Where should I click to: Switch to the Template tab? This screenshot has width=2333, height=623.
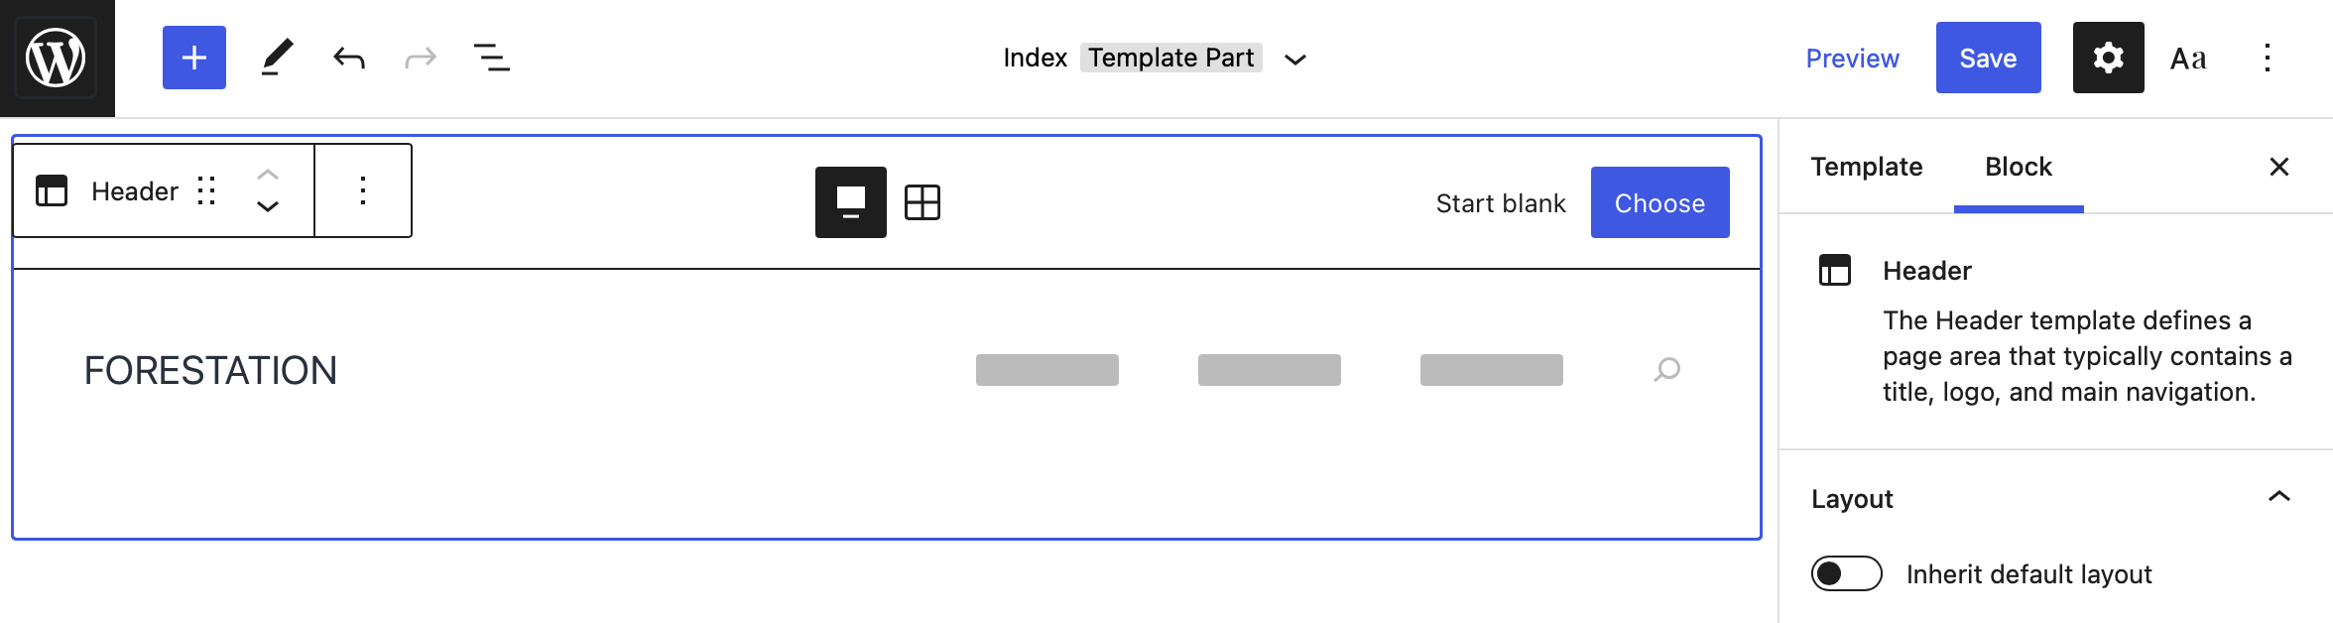1866,167
